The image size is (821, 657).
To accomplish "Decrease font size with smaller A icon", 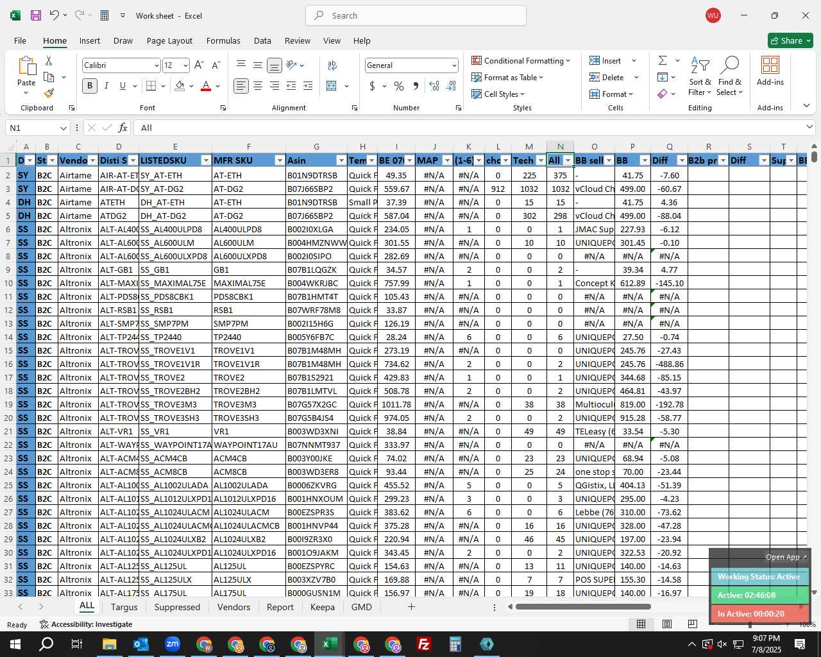I will pos(216,65).
